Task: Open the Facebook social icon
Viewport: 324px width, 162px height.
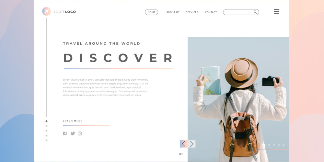Action: coord(65,133)
